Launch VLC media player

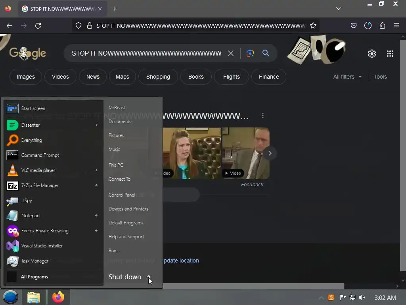coord(49,170)
